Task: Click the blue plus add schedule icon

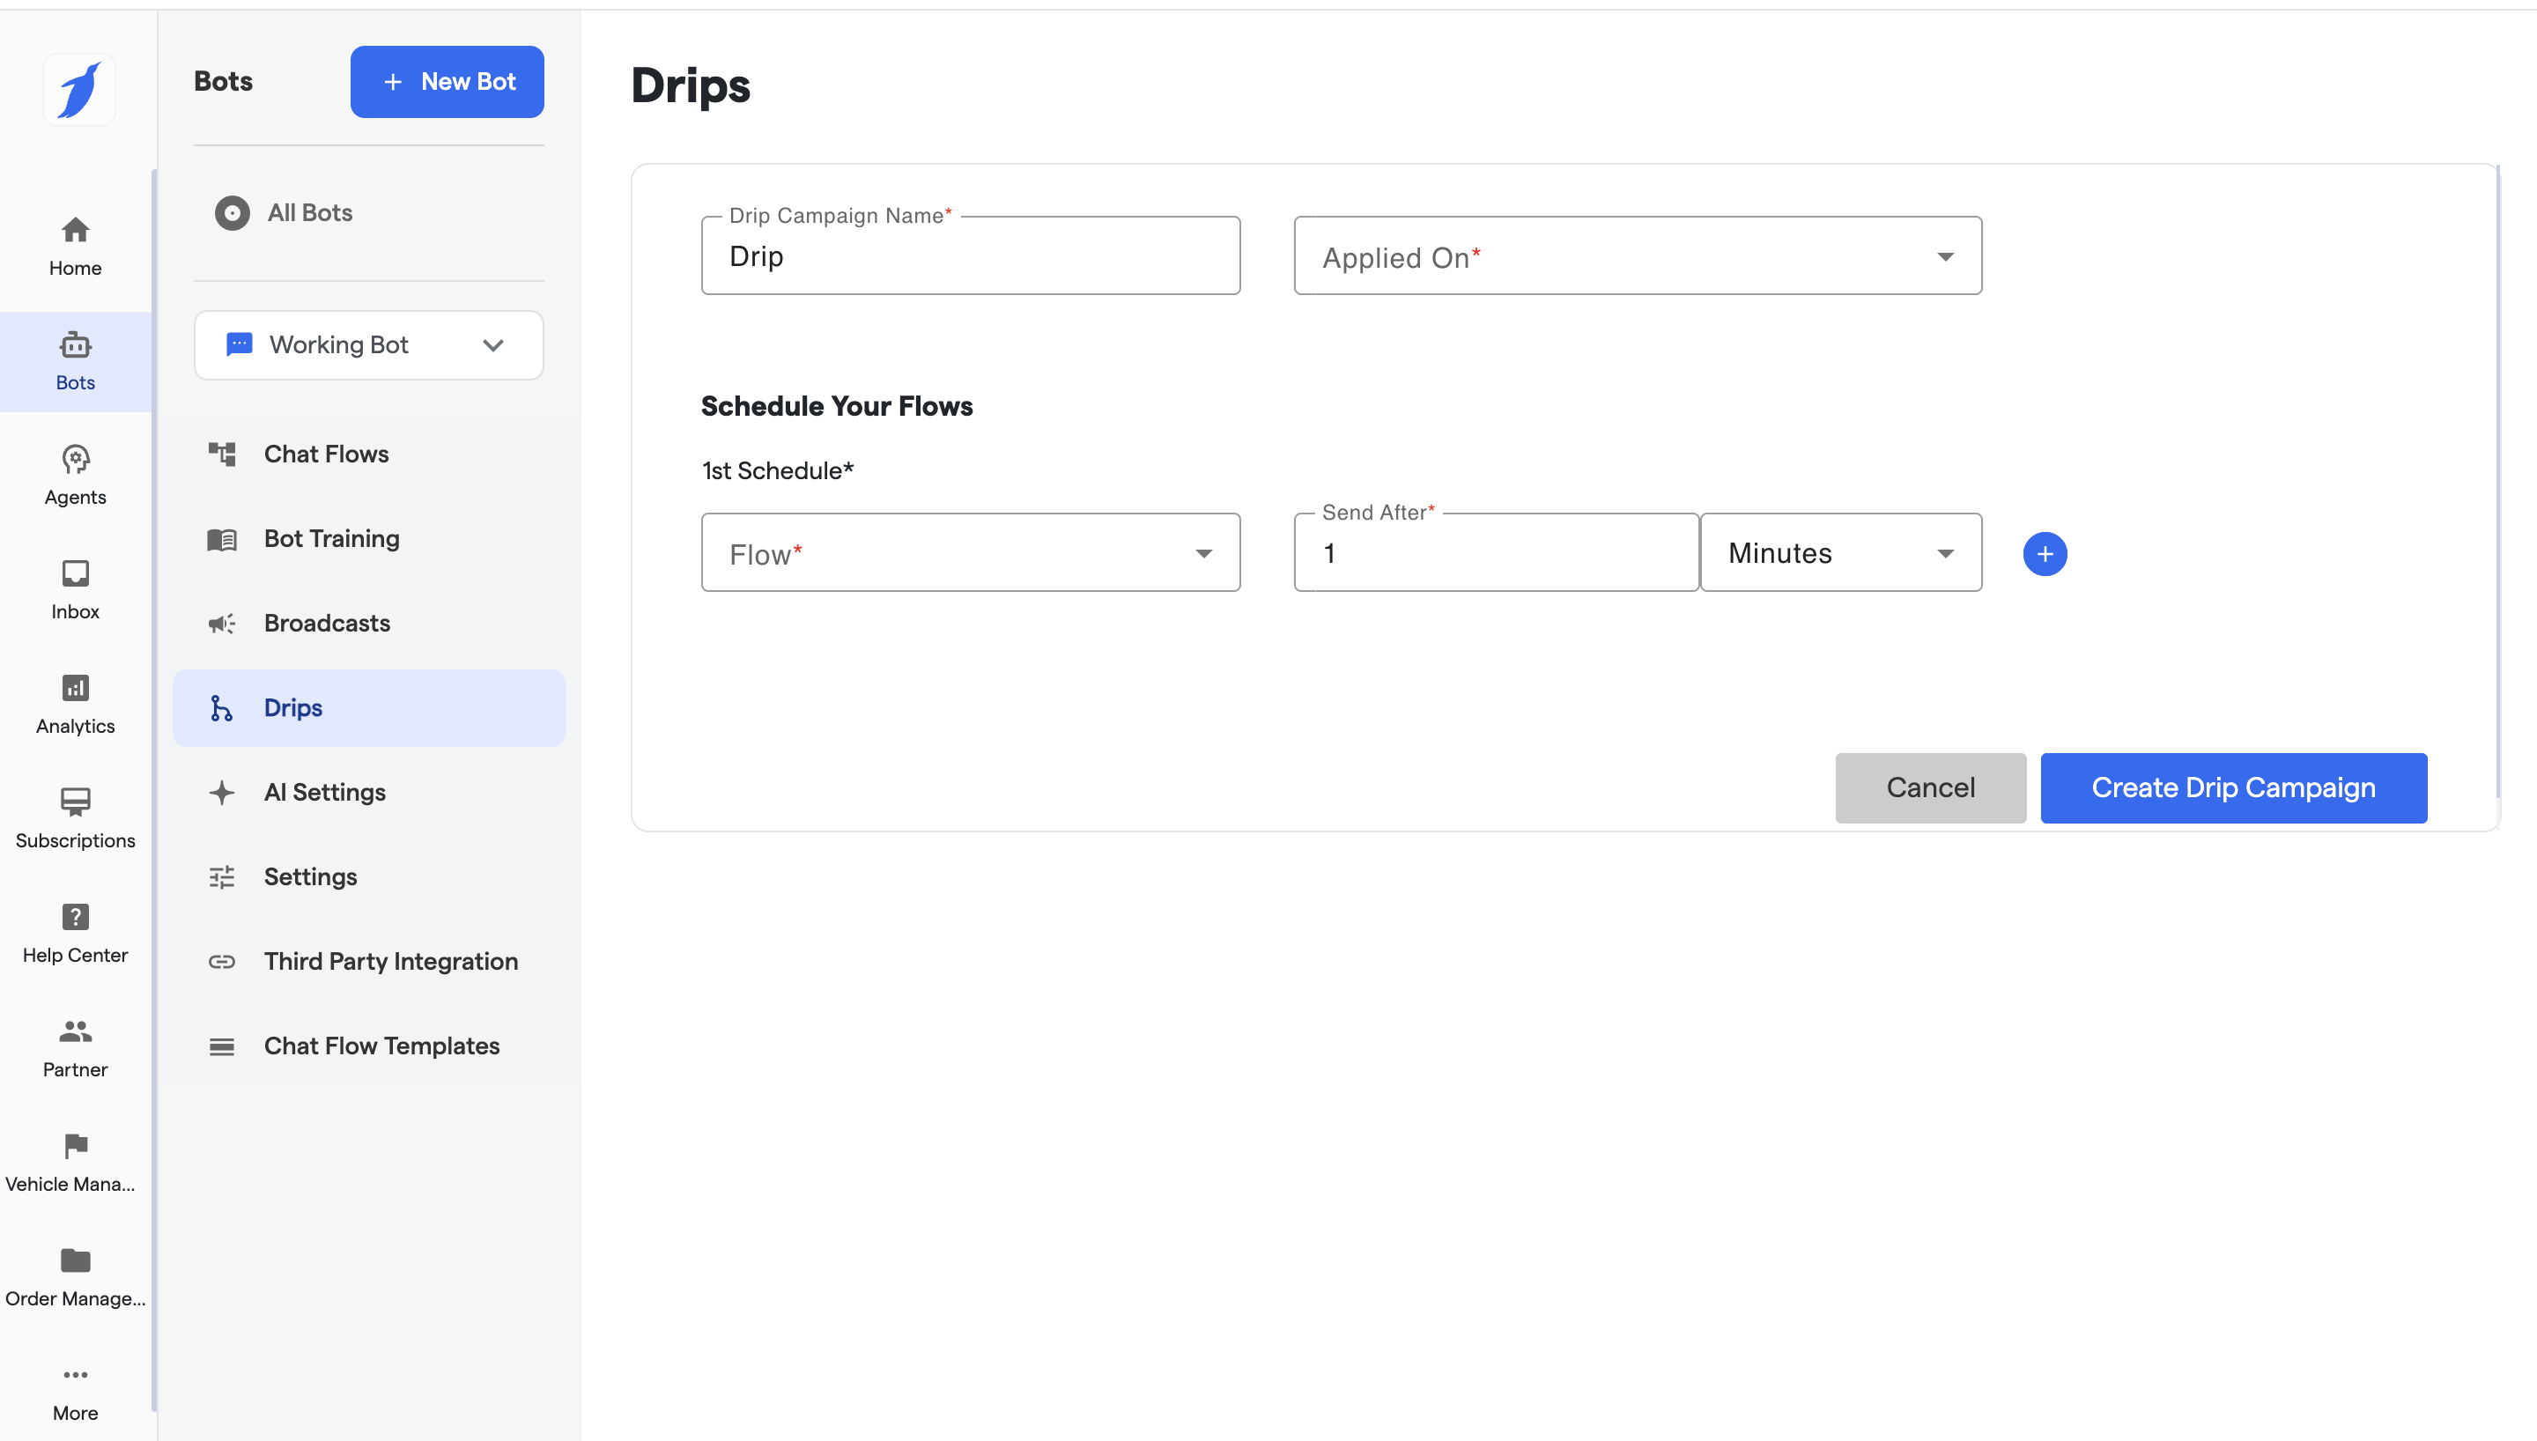Action: tap(2045, 553)
